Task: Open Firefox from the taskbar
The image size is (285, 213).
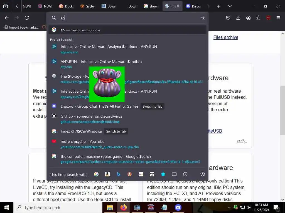Action: pos(123,207)
